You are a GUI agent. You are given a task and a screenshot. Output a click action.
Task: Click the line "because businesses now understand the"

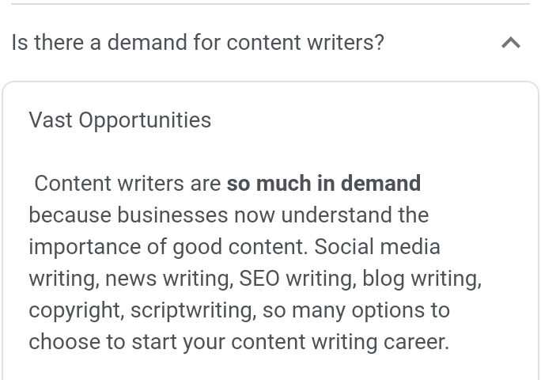click(229, 215)
